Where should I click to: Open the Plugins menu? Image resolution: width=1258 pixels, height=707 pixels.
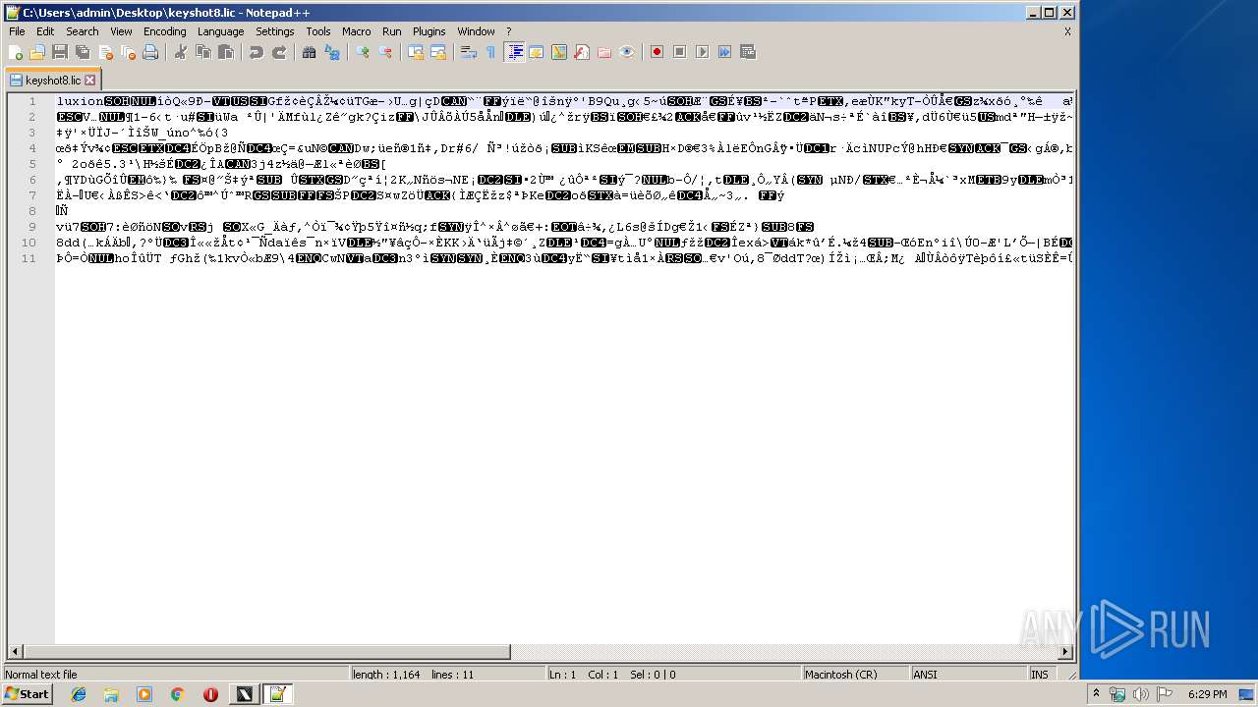429,31
